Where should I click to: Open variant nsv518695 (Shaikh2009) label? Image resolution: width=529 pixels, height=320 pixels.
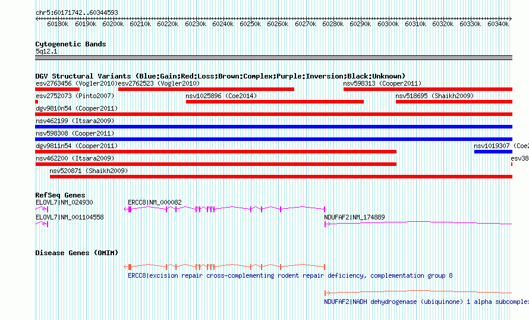(434, 96)
